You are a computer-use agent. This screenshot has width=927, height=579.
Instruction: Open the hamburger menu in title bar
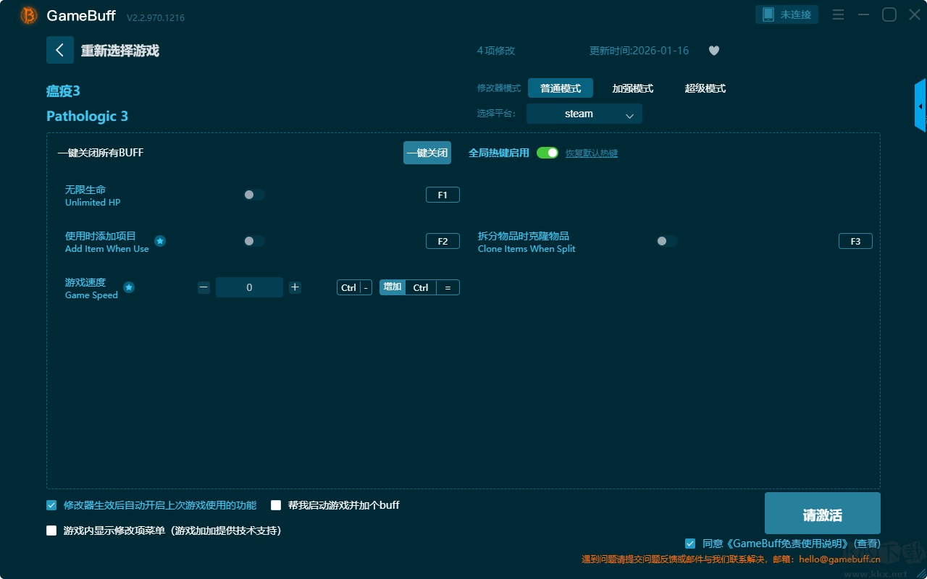tap(838, 14)
